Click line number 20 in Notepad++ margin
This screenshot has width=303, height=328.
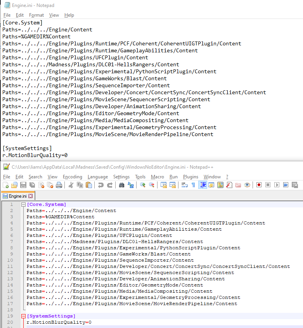[10, 322]
